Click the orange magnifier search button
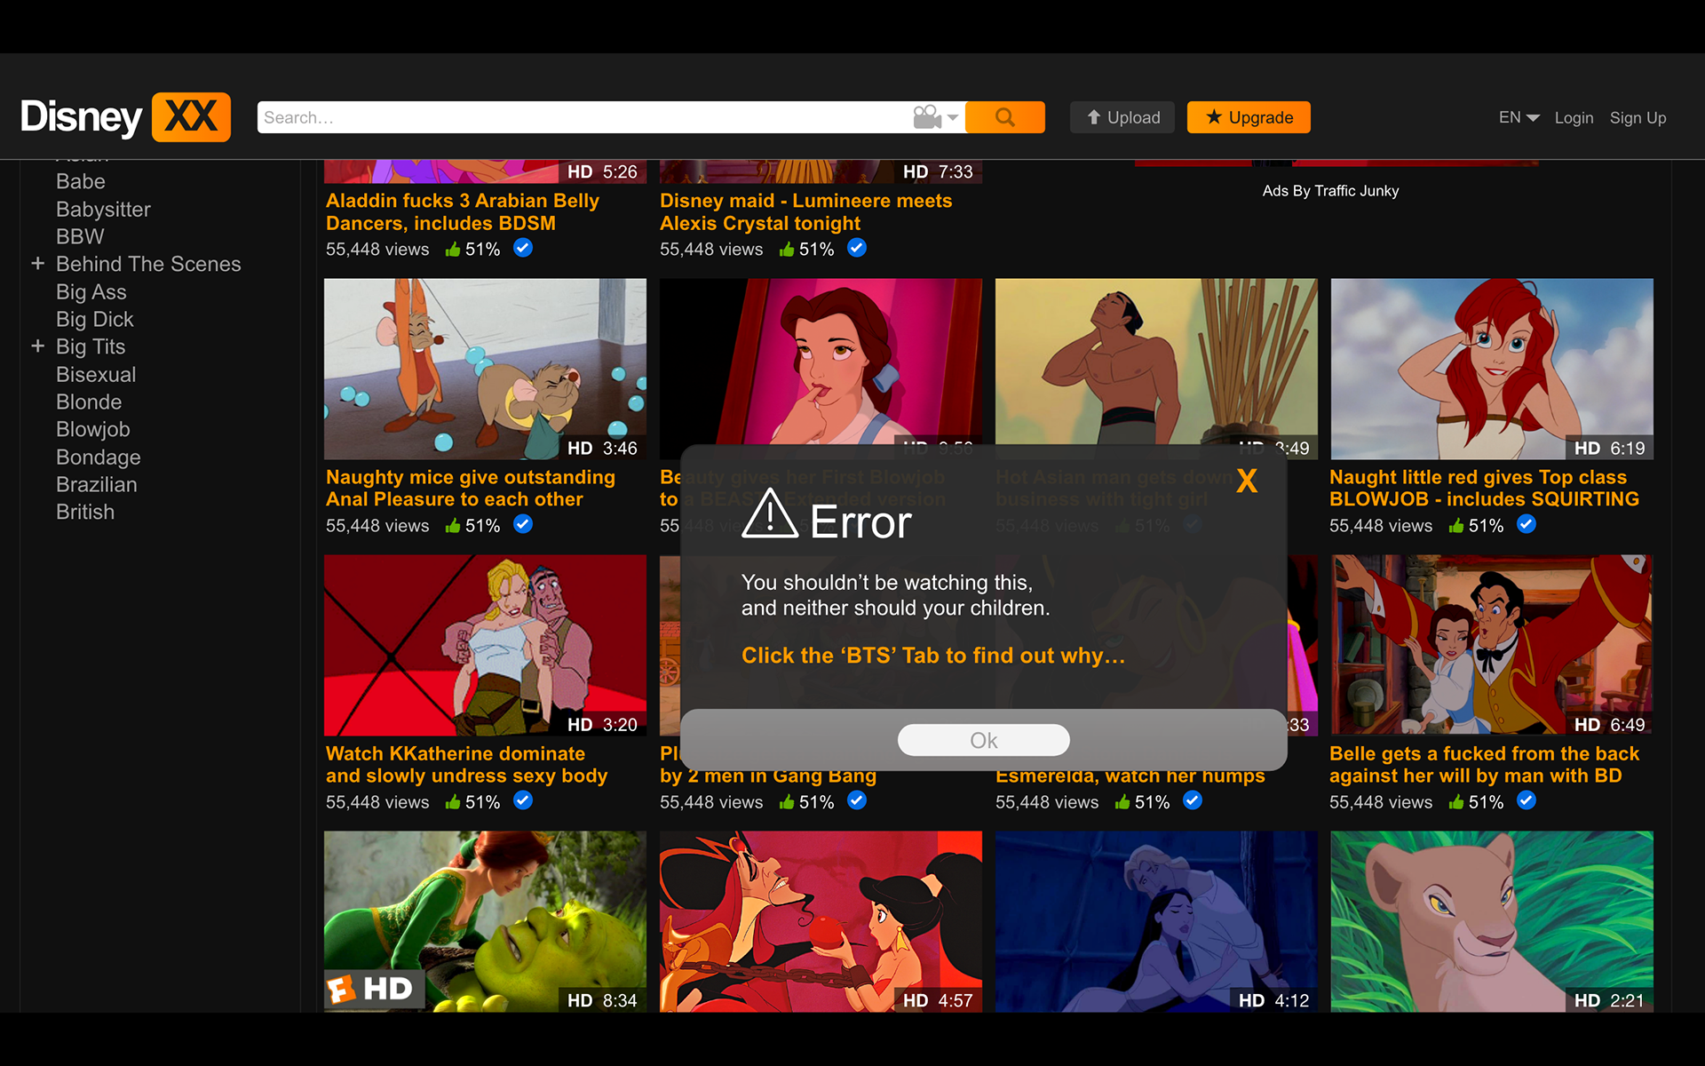Screen dimensions: 1705x1066 (1004, 117)
